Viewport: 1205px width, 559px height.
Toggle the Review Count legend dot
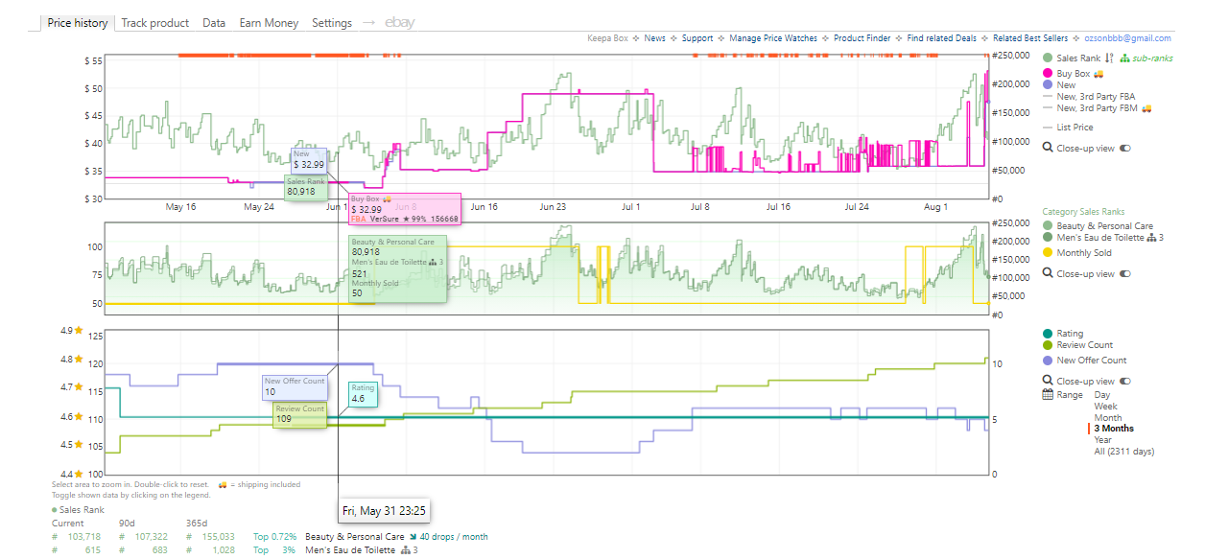(x=1048, y=345)
